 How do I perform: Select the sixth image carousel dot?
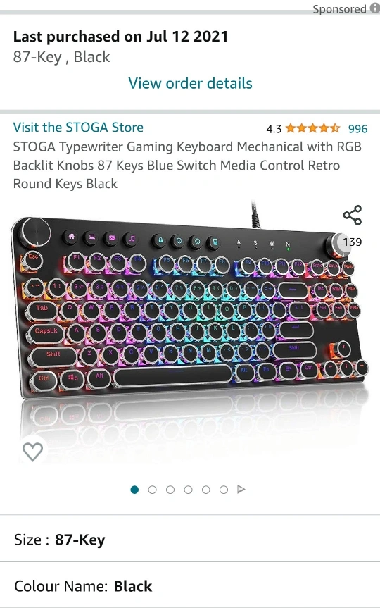224,490
